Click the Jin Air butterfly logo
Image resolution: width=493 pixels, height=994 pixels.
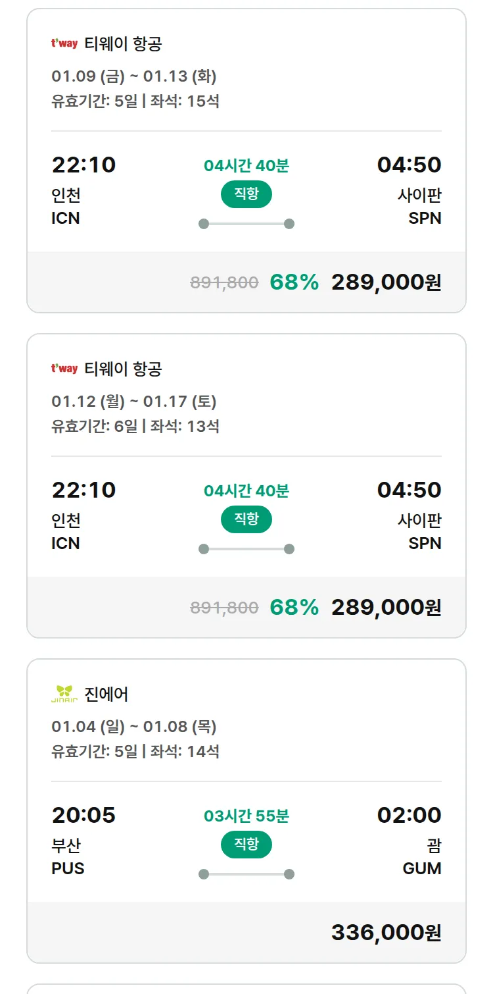(x=64, y=694)
